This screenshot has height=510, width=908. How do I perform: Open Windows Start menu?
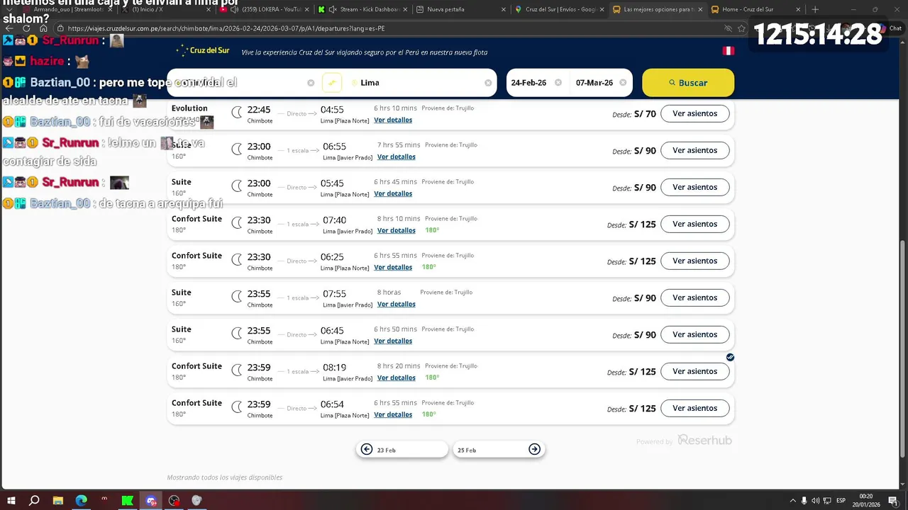(11, 500)
